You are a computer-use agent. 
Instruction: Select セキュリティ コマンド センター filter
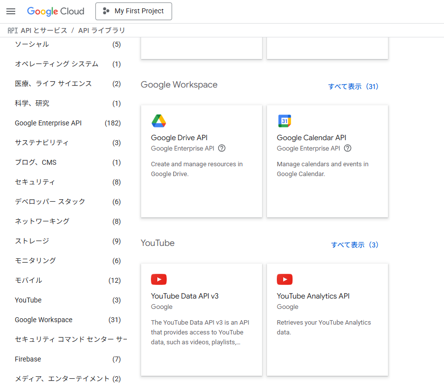71,339
